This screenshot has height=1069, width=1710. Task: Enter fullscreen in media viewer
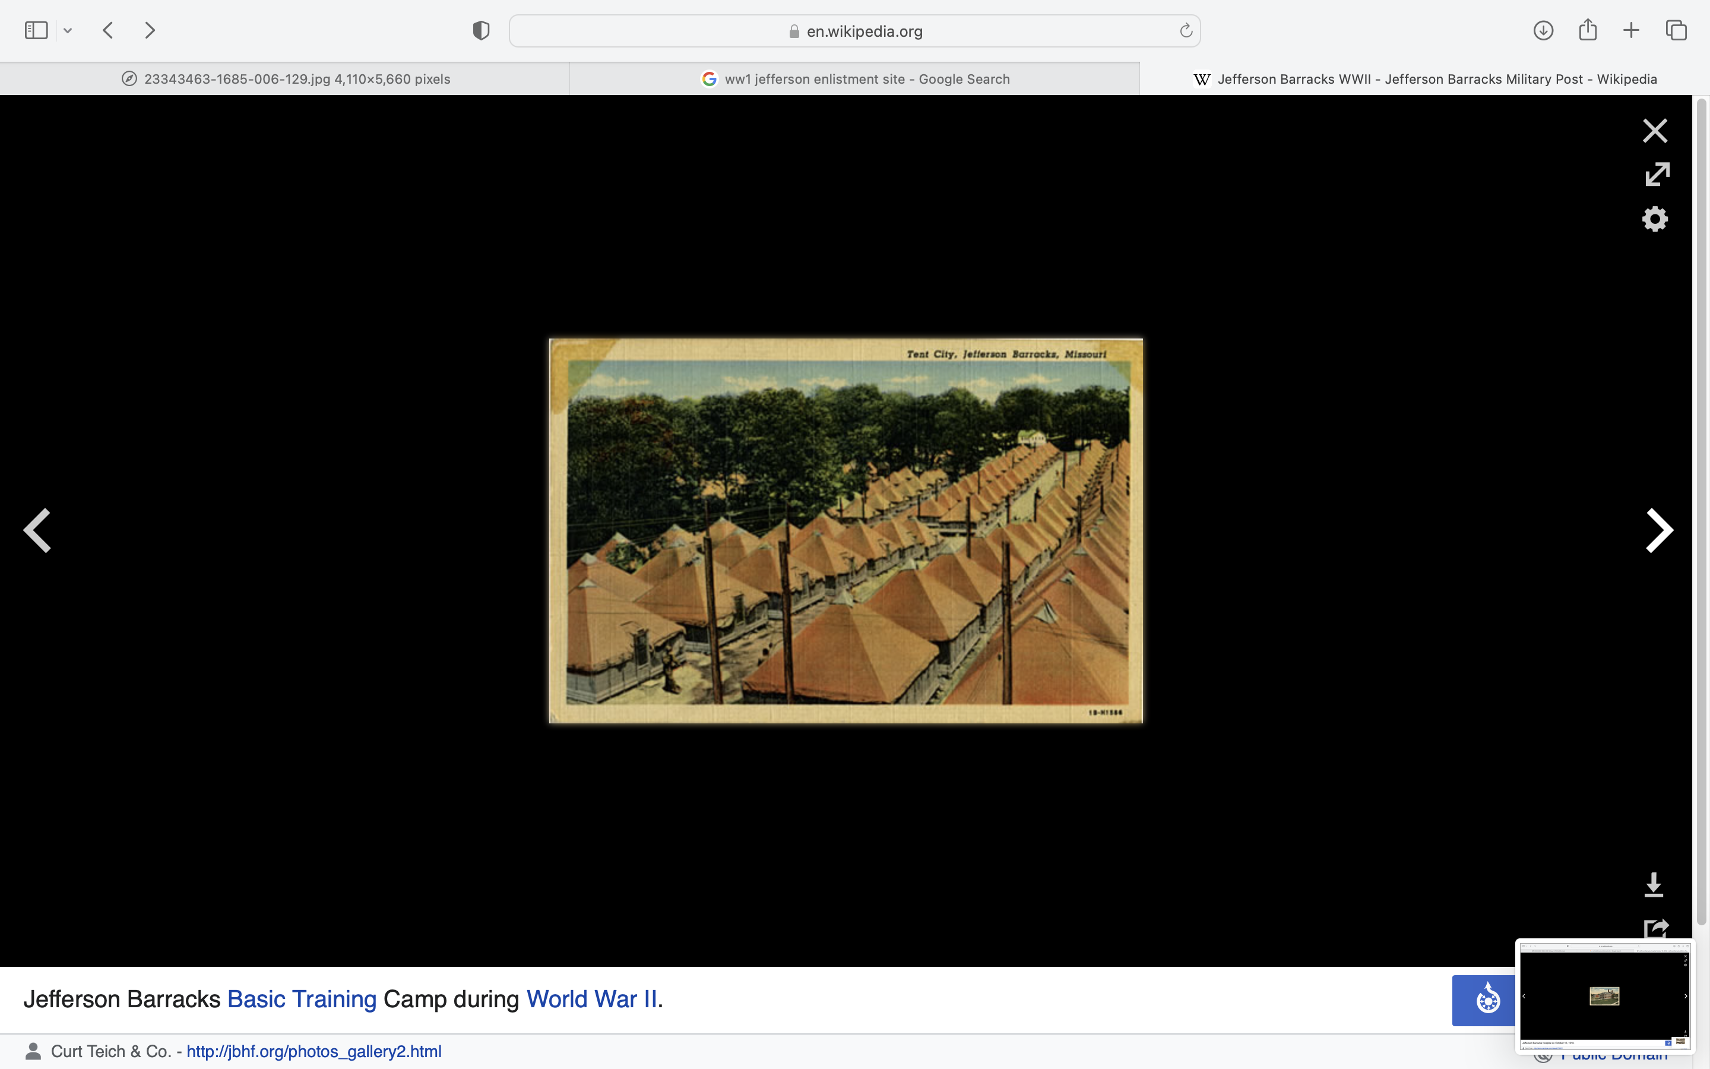coord(1657,174)
